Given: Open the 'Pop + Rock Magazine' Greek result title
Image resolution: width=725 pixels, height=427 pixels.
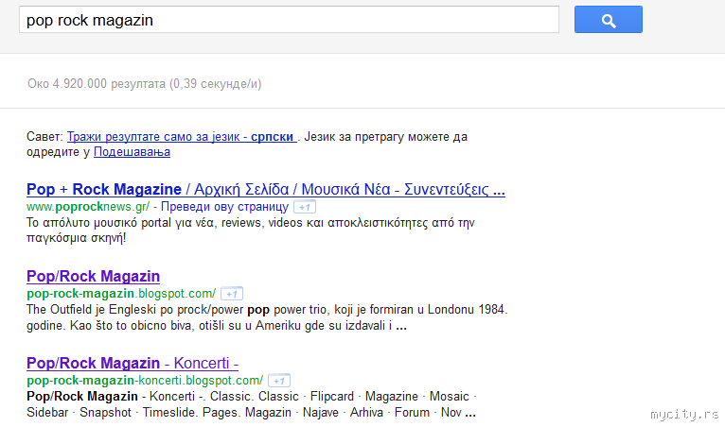Looking at the screenshot, I should [266, 189].
